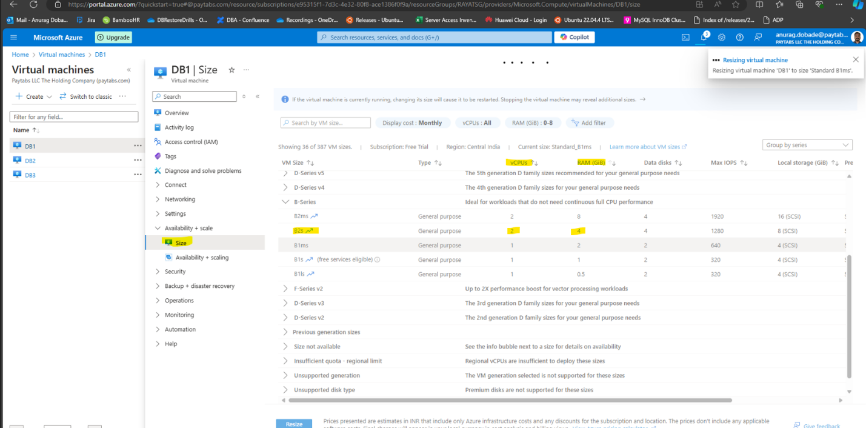This screenshot has height=428, width=866.
Task: Open the Azure portal hamburger menu
Action: tap(14, 38)
